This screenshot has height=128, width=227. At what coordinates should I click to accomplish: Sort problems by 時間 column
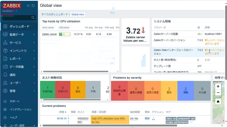point(63,112)
